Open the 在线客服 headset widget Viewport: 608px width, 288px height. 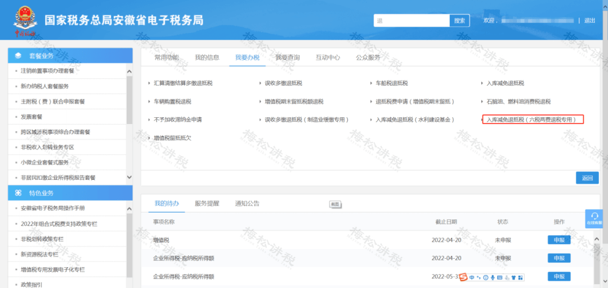pyautogui.click(x=594, y=219)
